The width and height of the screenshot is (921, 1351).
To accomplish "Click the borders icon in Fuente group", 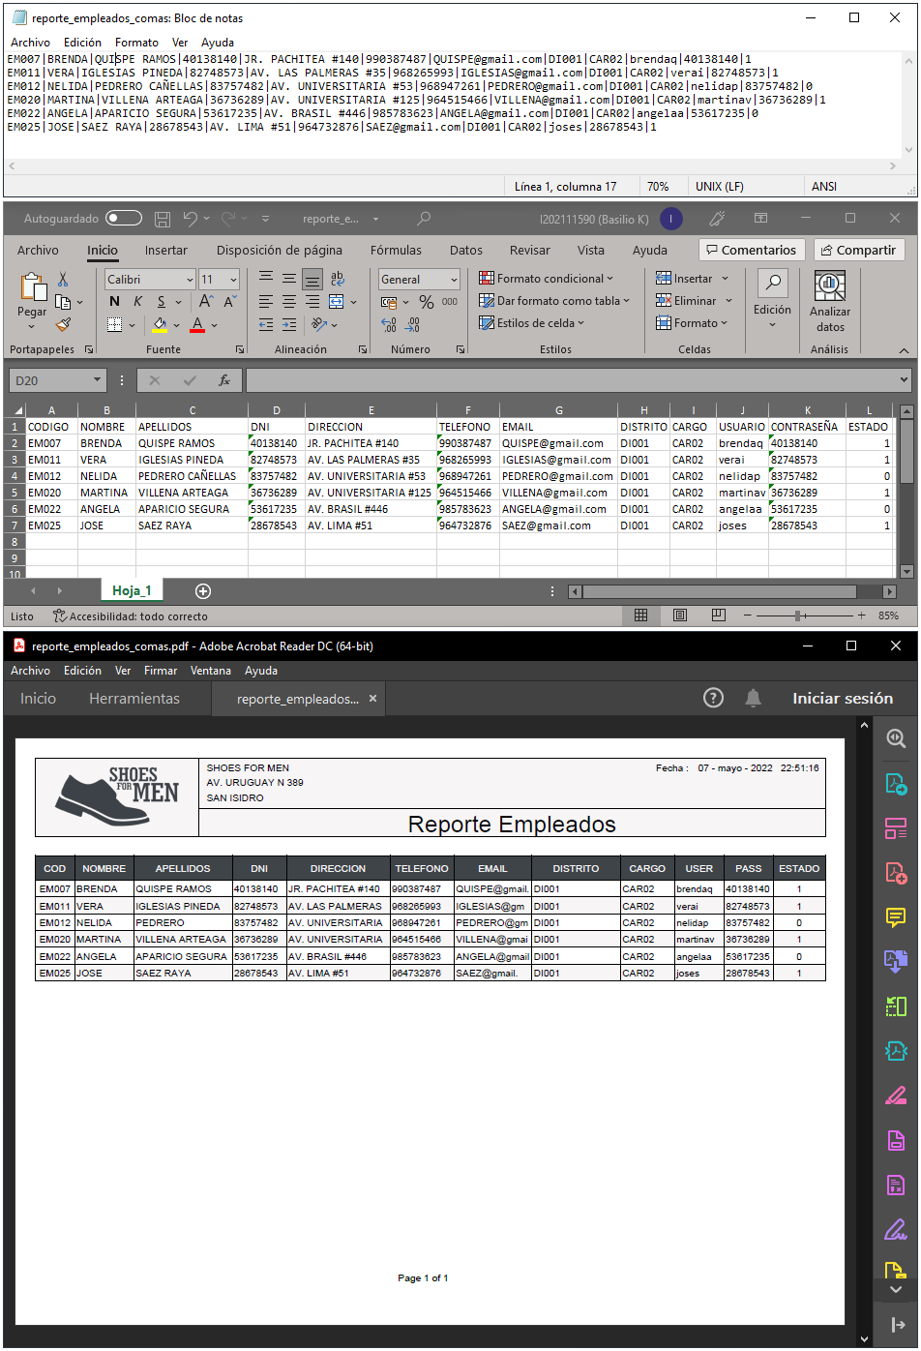I will 114,325.
